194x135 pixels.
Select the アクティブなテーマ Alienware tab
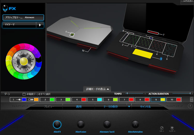[23, 18]
